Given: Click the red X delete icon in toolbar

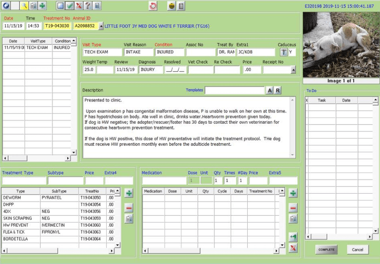Looking at the screenshot, I should pyautogui.click(x=79, y=6).
